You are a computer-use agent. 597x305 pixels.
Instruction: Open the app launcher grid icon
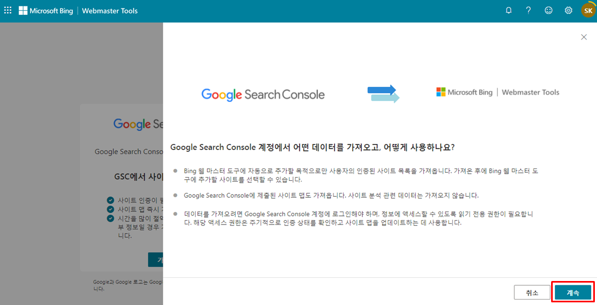[7, 10]
